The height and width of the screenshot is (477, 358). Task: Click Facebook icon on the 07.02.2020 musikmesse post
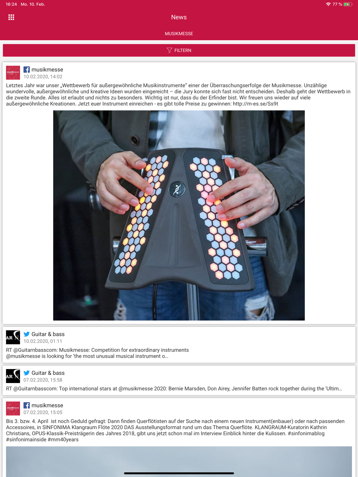pyautogui.click(x=26, y=405)
